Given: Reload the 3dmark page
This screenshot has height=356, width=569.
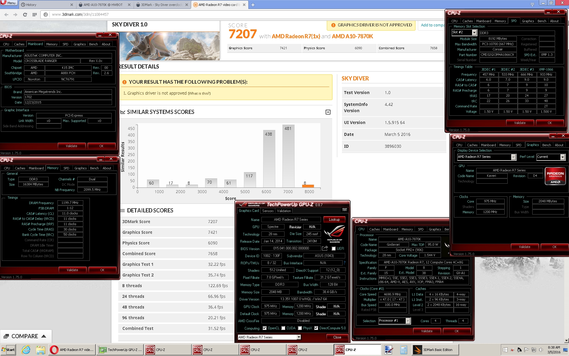Looking at the screenshot, I should click(25, 15).
